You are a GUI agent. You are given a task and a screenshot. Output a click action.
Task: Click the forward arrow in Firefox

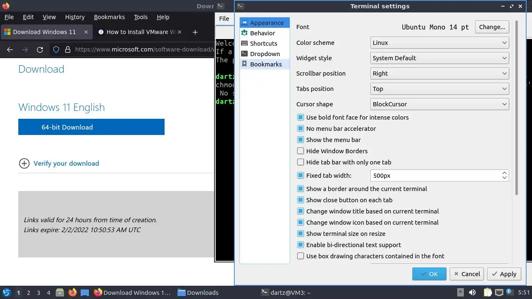tap(25, 49)
